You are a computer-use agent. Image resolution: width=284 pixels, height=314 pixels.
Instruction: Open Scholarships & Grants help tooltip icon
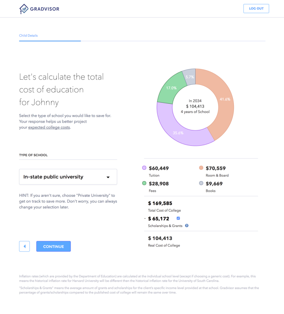click(187, 226)
